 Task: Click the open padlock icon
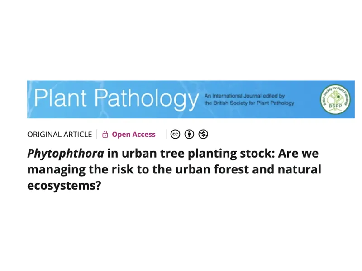pyautogui.click(x=105, y=134)
